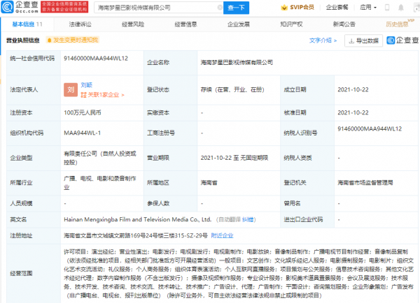420x303 pixels.
Task: Click the 刘 avatar of legal representative
Action: [x=71, y=90]
